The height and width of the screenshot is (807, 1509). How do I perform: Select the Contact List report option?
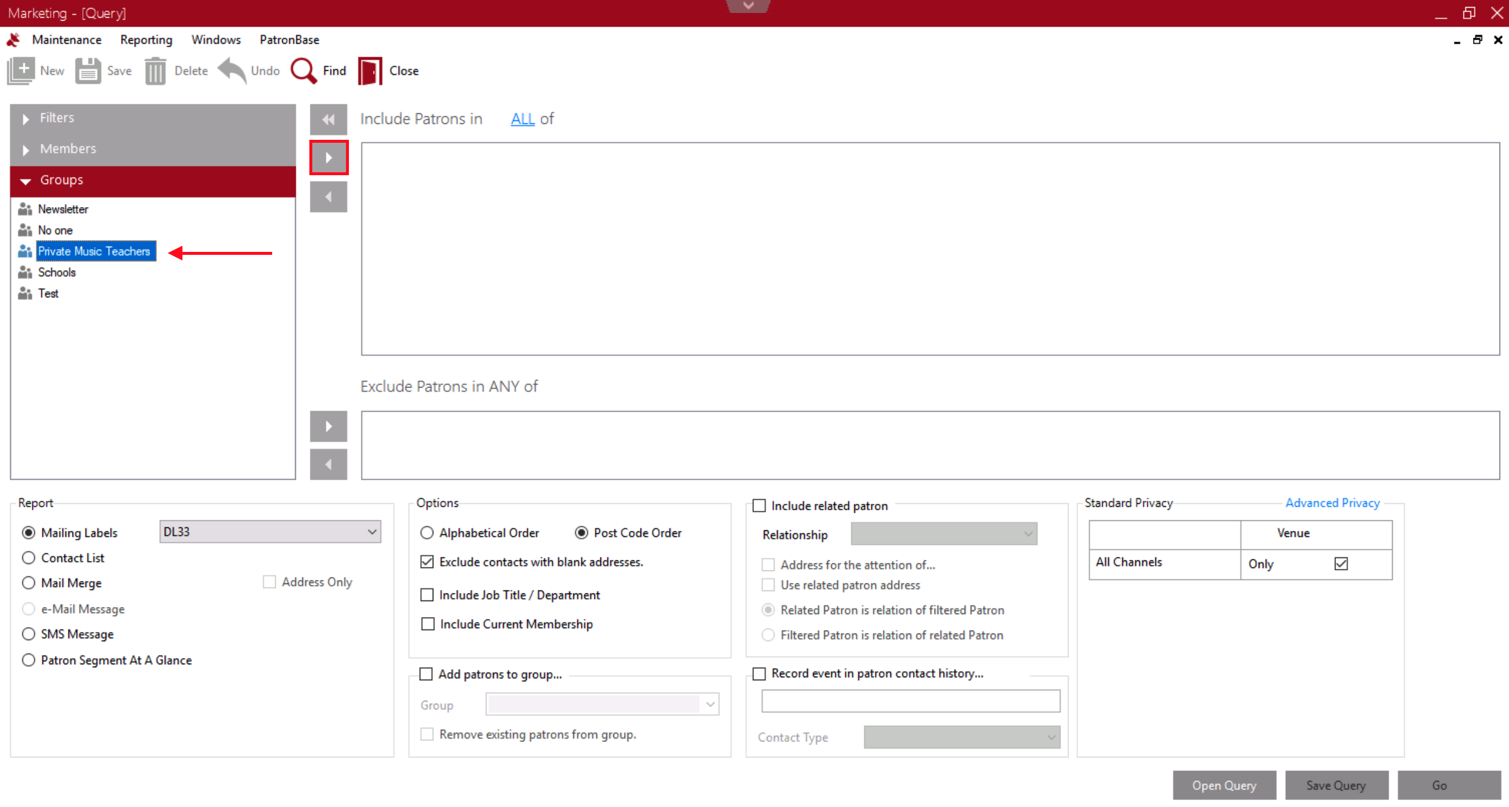[28, 557]
